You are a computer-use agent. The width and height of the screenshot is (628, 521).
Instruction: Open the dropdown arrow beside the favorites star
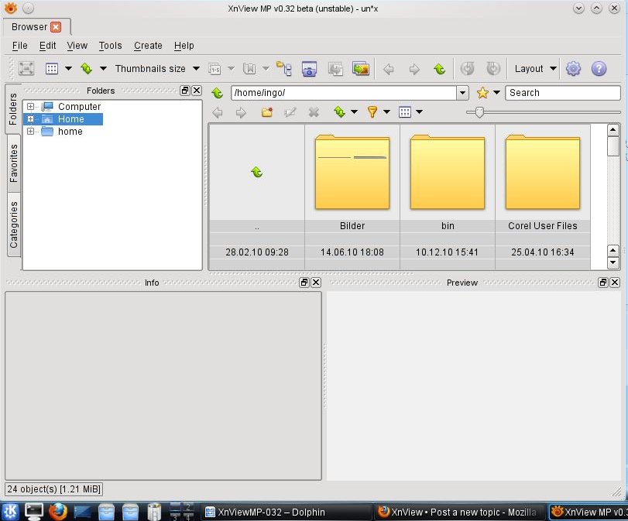pos(496,92)
